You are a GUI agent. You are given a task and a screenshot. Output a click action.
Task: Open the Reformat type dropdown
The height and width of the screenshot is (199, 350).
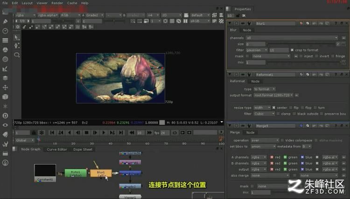264,89
